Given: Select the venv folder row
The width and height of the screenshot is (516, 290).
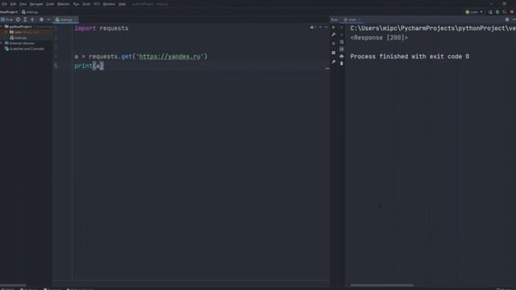Looking at the screenshot, I should coord(26,32).
